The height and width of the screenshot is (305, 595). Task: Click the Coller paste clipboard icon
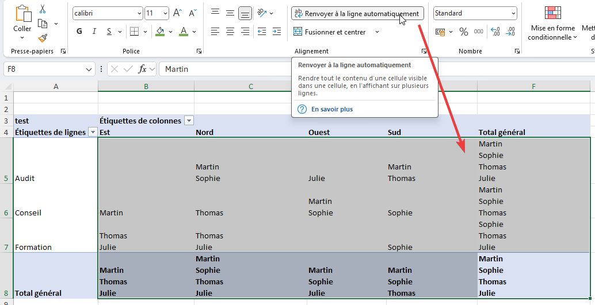(23, 13)
